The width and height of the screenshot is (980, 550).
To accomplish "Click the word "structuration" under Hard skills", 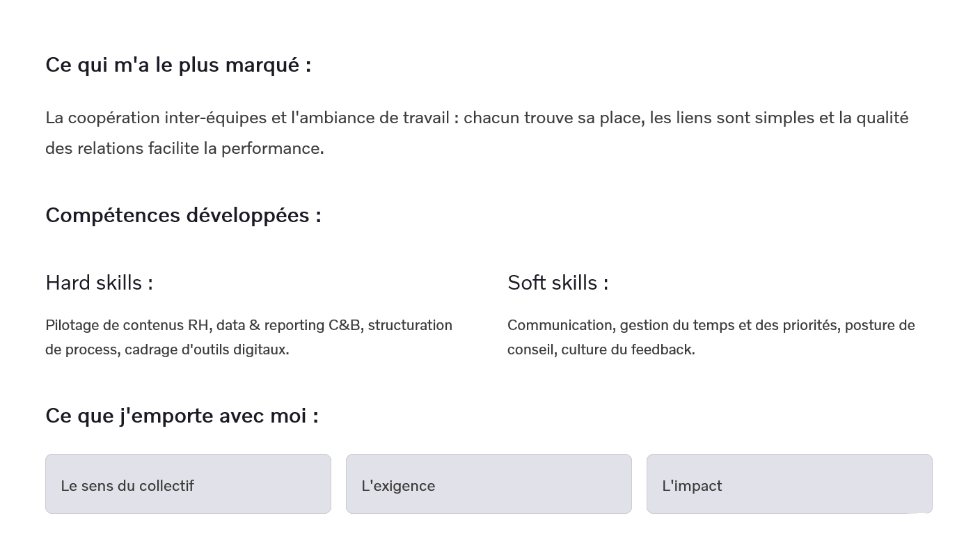I will click(410, 325).
